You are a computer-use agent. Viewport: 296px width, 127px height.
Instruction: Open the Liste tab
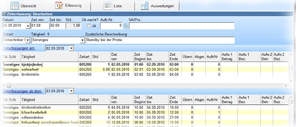pyautogui.click(x=113, y=6)
